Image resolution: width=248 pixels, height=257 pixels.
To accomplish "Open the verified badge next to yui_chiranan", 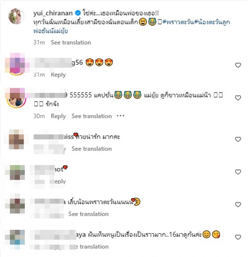I will 78,13.
